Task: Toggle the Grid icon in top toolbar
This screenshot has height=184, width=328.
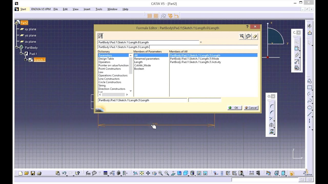Action: [150, 16]
